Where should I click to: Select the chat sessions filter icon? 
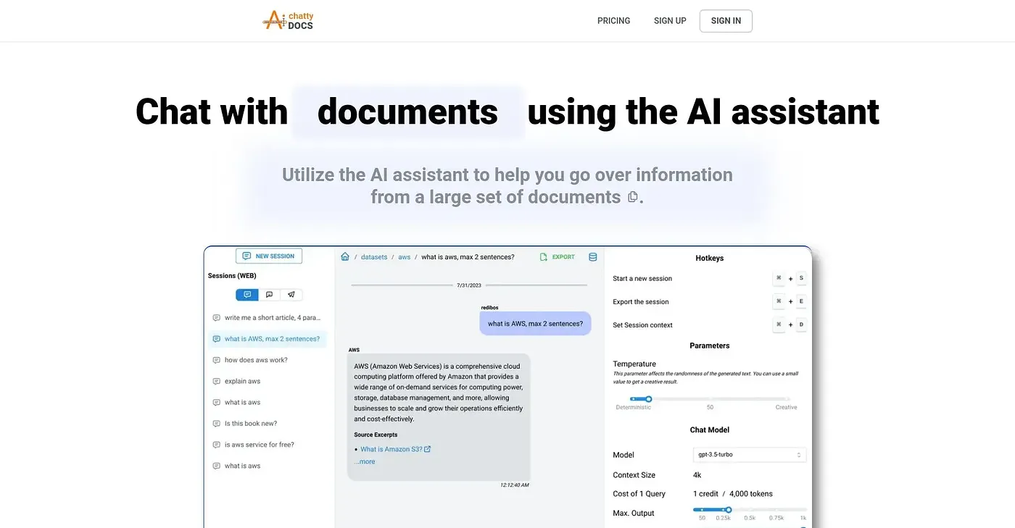[247, 295]
